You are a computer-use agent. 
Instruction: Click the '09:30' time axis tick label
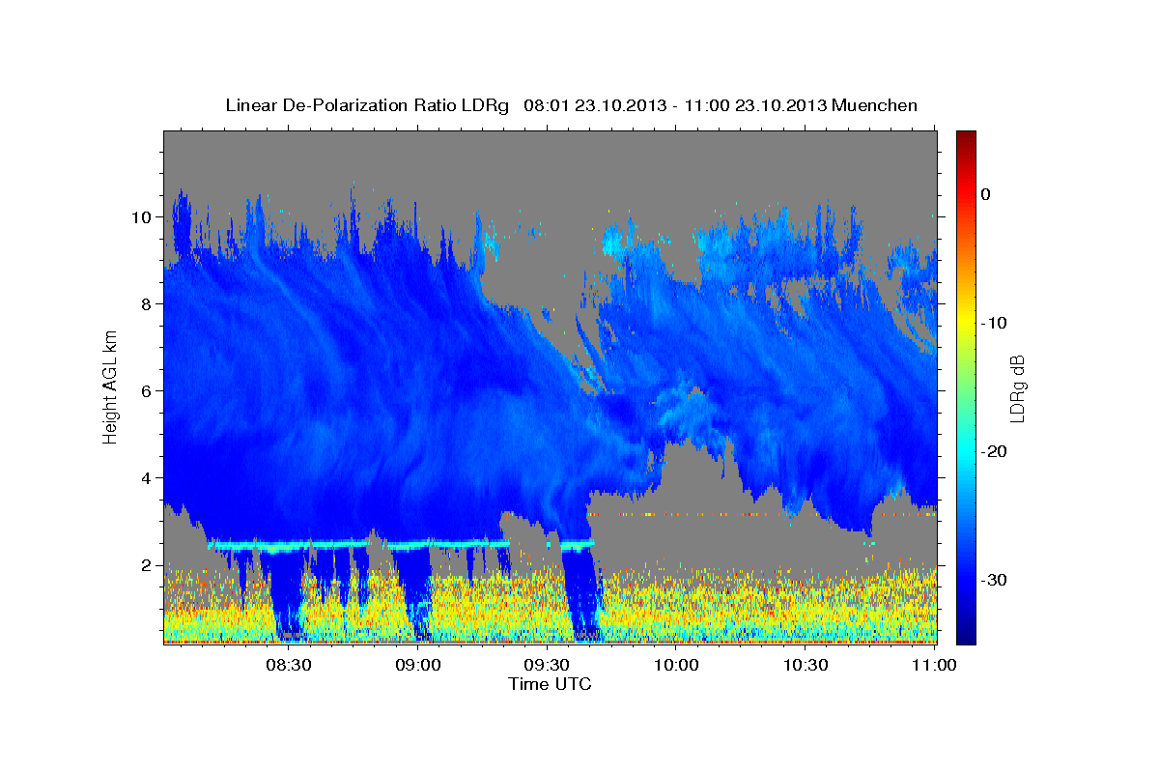[x=547, y=665]
